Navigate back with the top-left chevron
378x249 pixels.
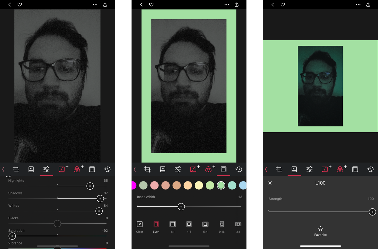tap(9, 4)
